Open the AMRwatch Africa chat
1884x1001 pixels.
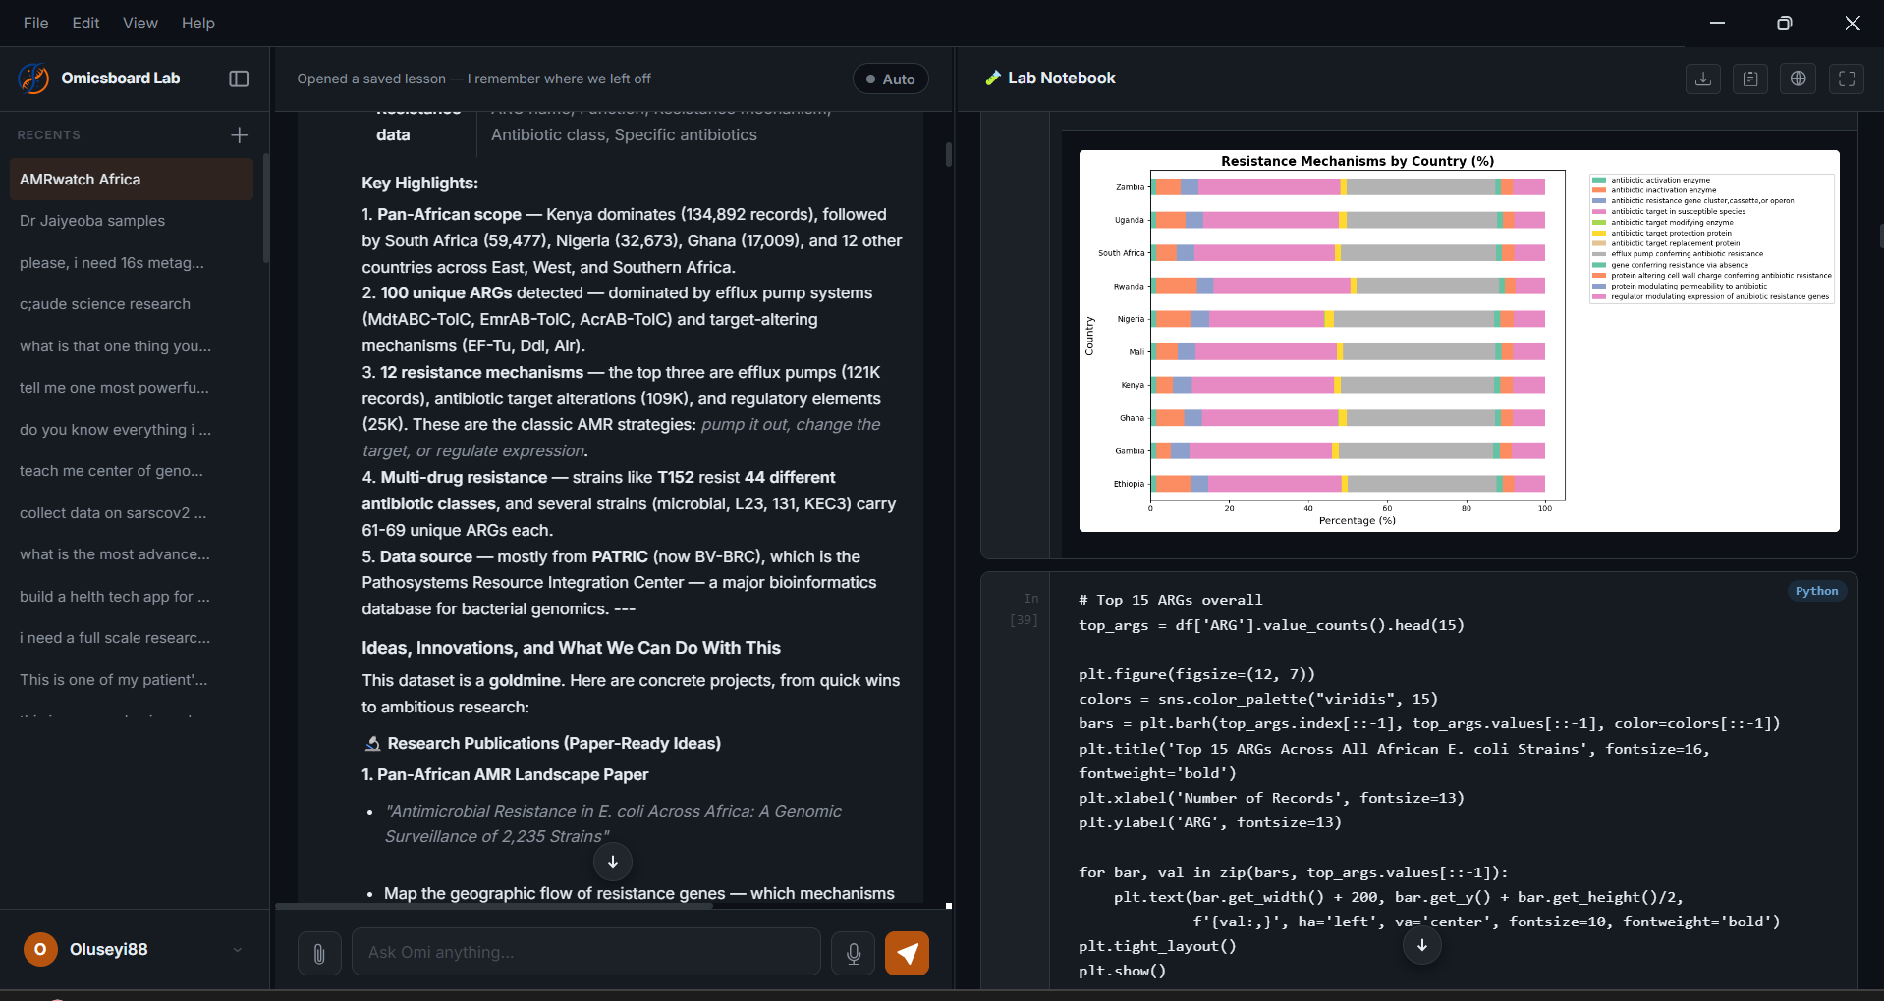click(x=132, y=180)
